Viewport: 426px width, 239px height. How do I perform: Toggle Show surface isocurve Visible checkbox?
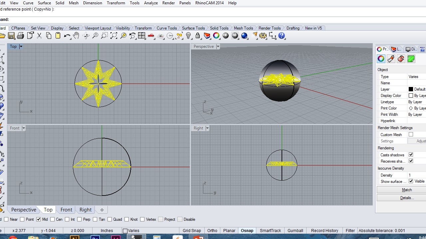[411, 181]
